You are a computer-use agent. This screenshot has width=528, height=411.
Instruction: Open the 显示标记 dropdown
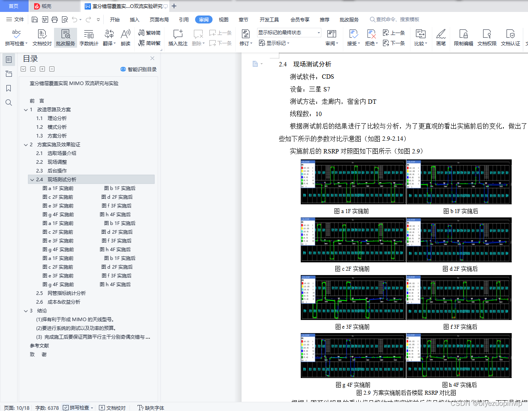pos(274,43)
